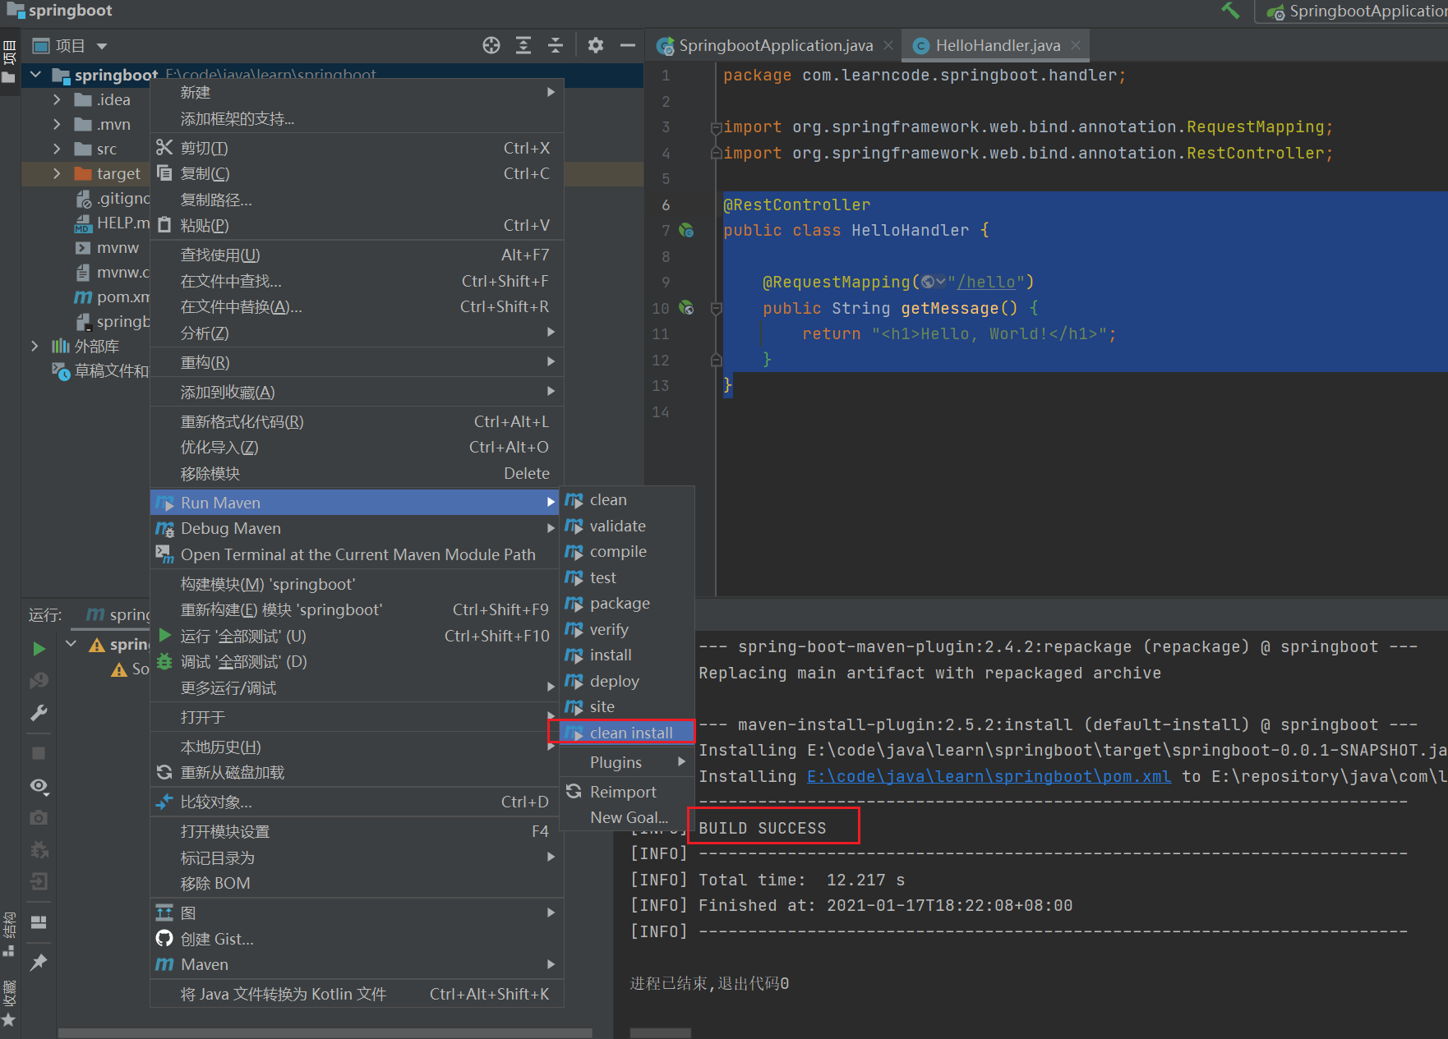The width and height of the screenshot is (1448, 1039).
Task: Click the camera dump threads icon
Action: tap(39, 818)
